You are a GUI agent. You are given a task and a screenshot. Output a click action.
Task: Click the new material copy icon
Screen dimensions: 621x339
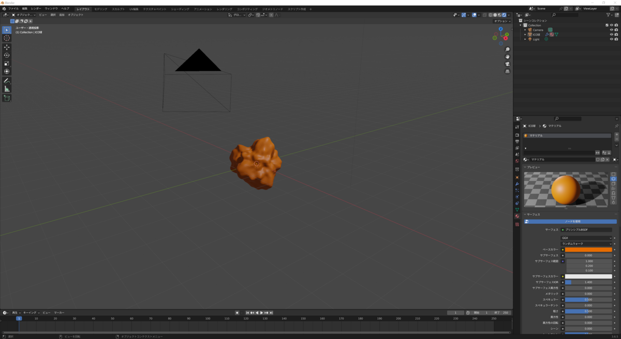tap(603, 160)
